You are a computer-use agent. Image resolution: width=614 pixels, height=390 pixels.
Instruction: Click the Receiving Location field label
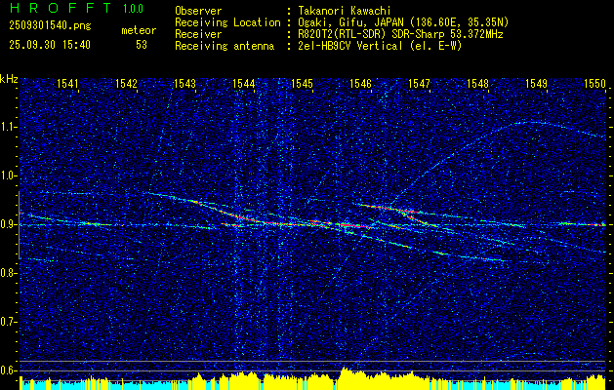coord(227,22)
